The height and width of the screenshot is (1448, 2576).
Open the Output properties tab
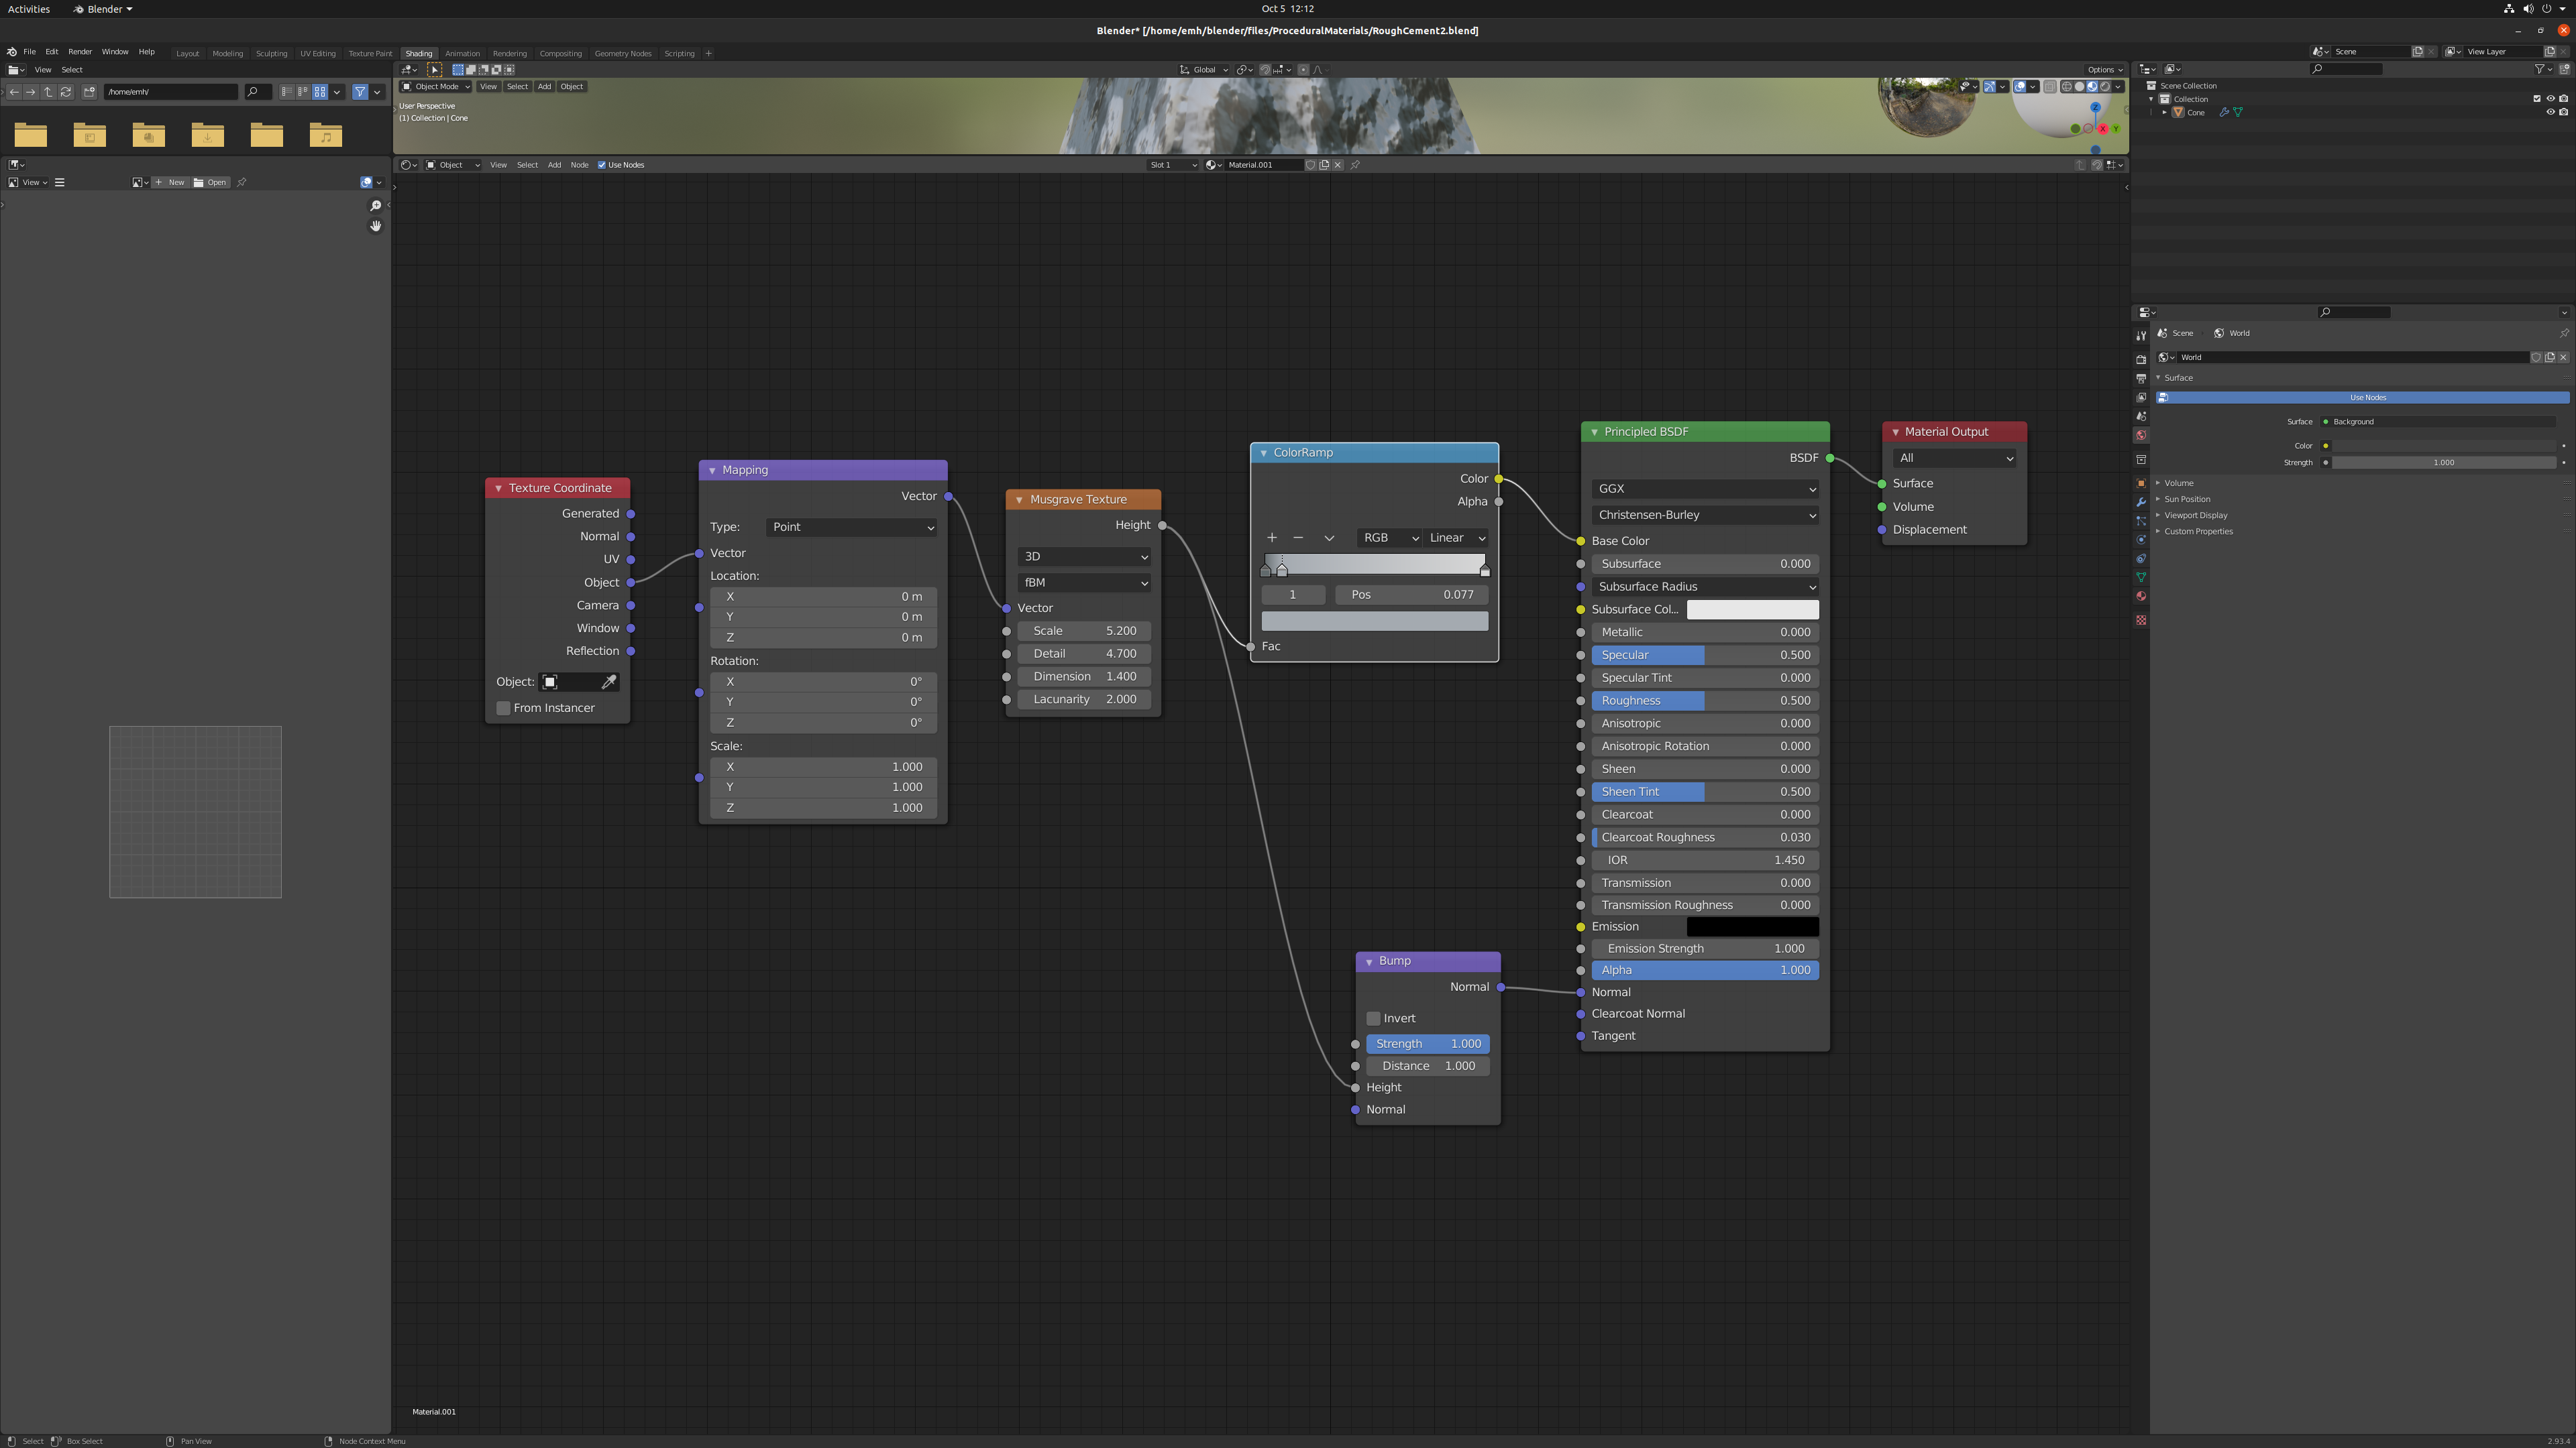coord(2141,379)
